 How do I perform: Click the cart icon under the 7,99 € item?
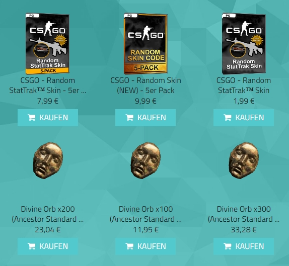31,118
